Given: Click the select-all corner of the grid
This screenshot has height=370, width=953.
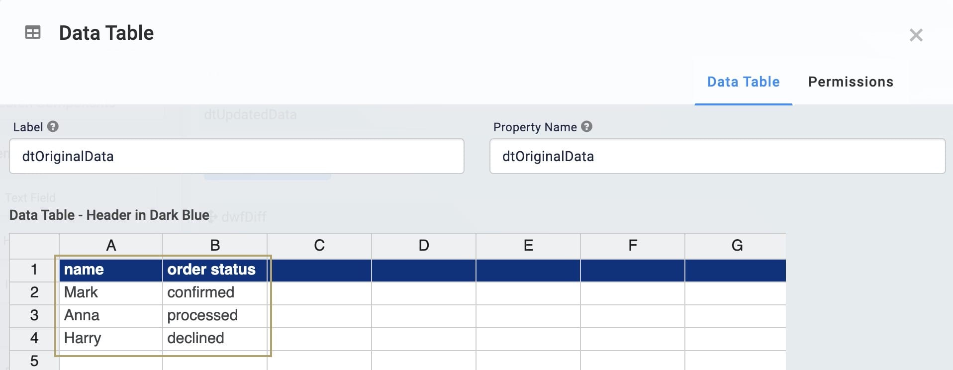Looking at the screenshot, I should [x=34, y=246].
